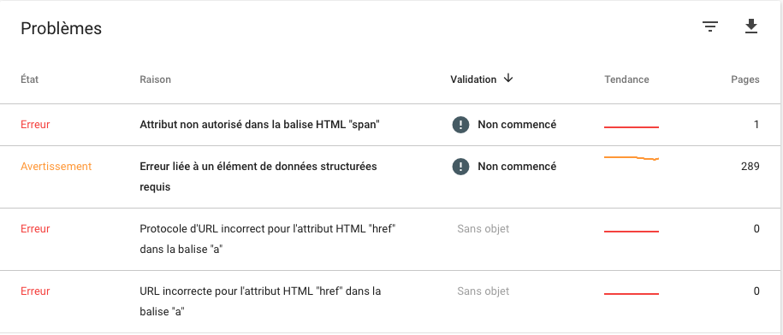The image size is (783, 335).
Task: Click 'Sans objet' on the Protocole d'URL row
Action: [483, 229]
